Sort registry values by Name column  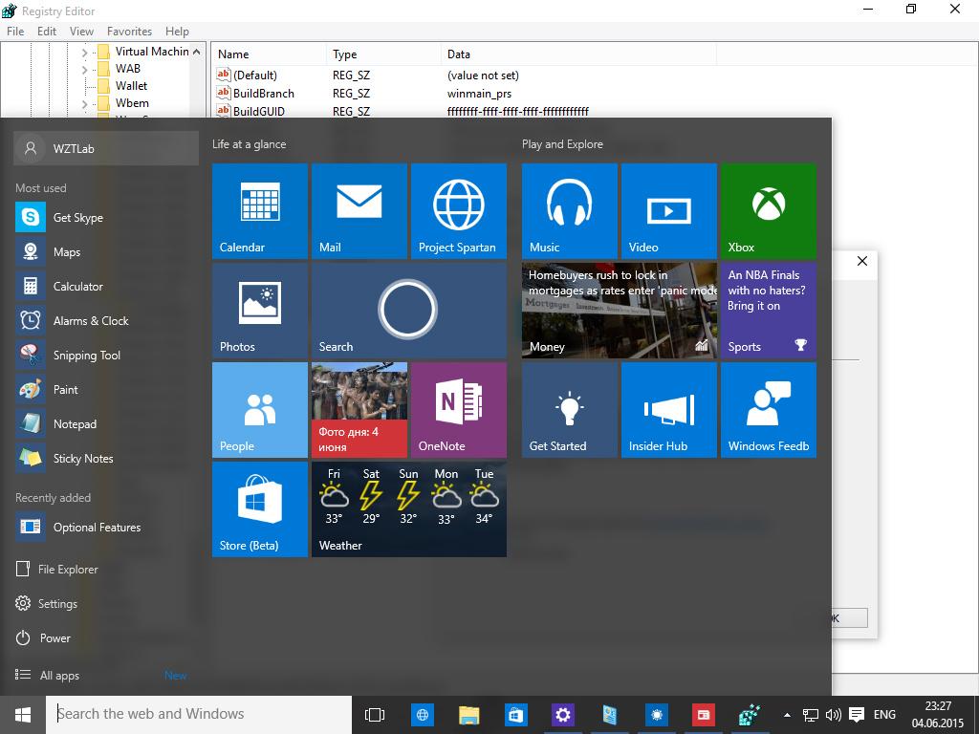[269, 54]
